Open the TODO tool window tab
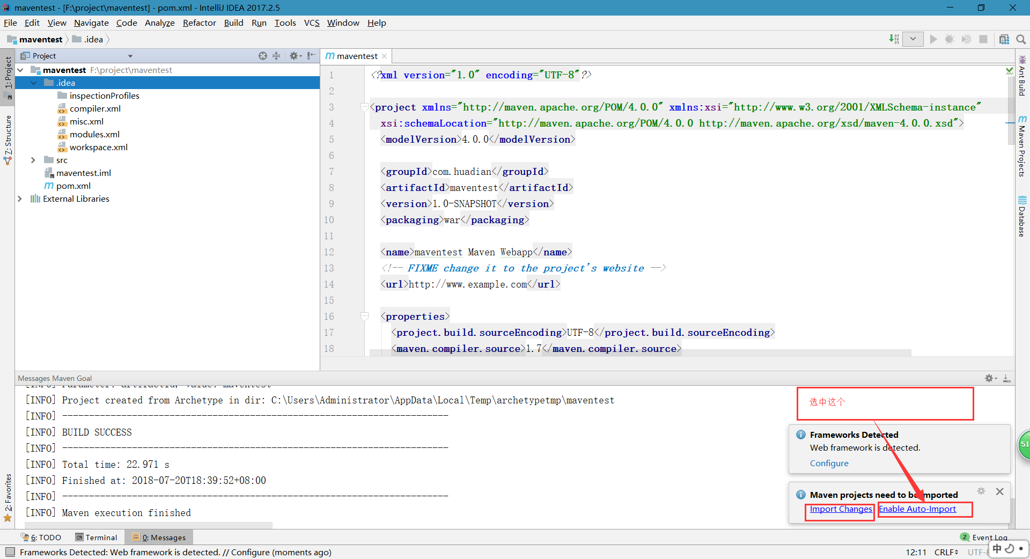The image size is (1030, 559). pyautogui.click(x=41, y=538)
